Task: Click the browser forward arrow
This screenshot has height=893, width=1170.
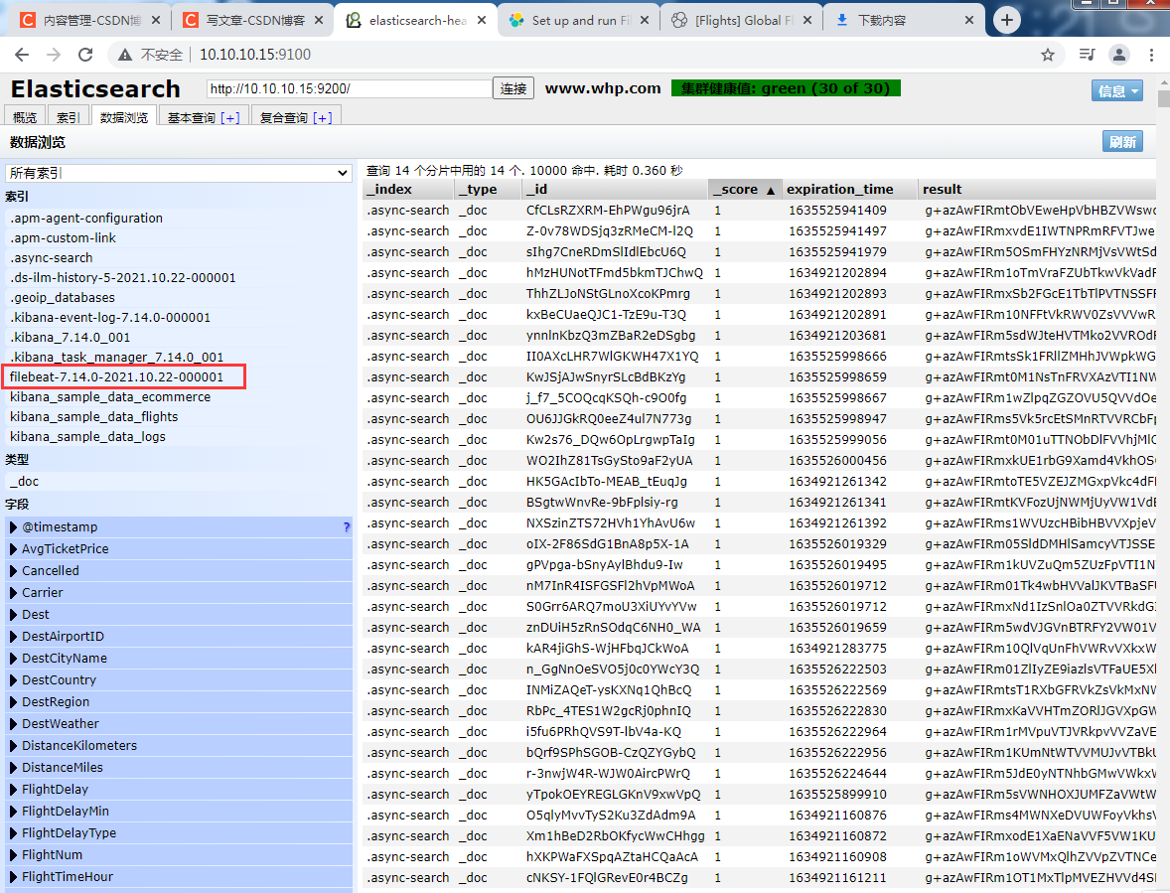Action: click(53, 55)
